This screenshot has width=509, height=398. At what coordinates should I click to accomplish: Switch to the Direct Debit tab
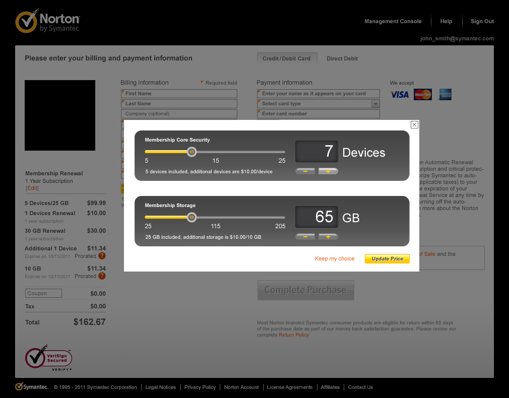[342, 58]
